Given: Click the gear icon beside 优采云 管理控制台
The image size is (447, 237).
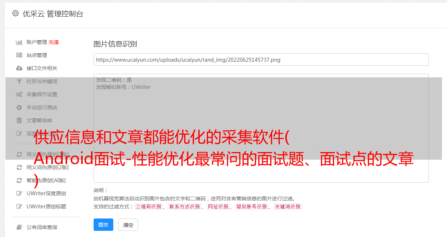Looking at the screenshot, I should click(x=15, y=13).
